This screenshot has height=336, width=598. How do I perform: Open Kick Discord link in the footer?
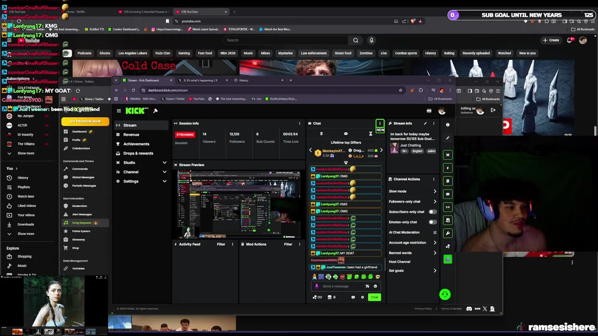click(469, 308)
